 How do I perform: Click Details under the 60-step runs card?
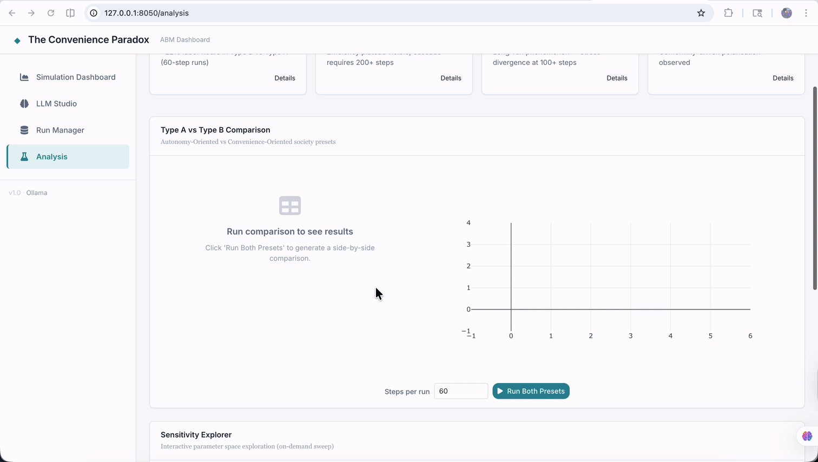click(285, 78)
